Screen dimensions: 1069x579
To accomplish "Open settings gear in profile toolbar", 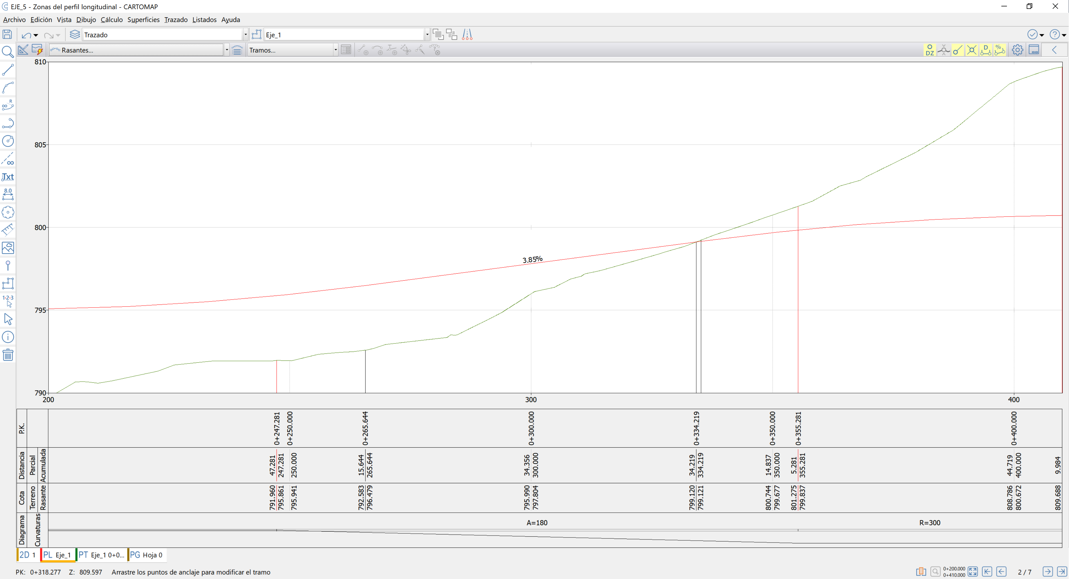I will 1017,50.
